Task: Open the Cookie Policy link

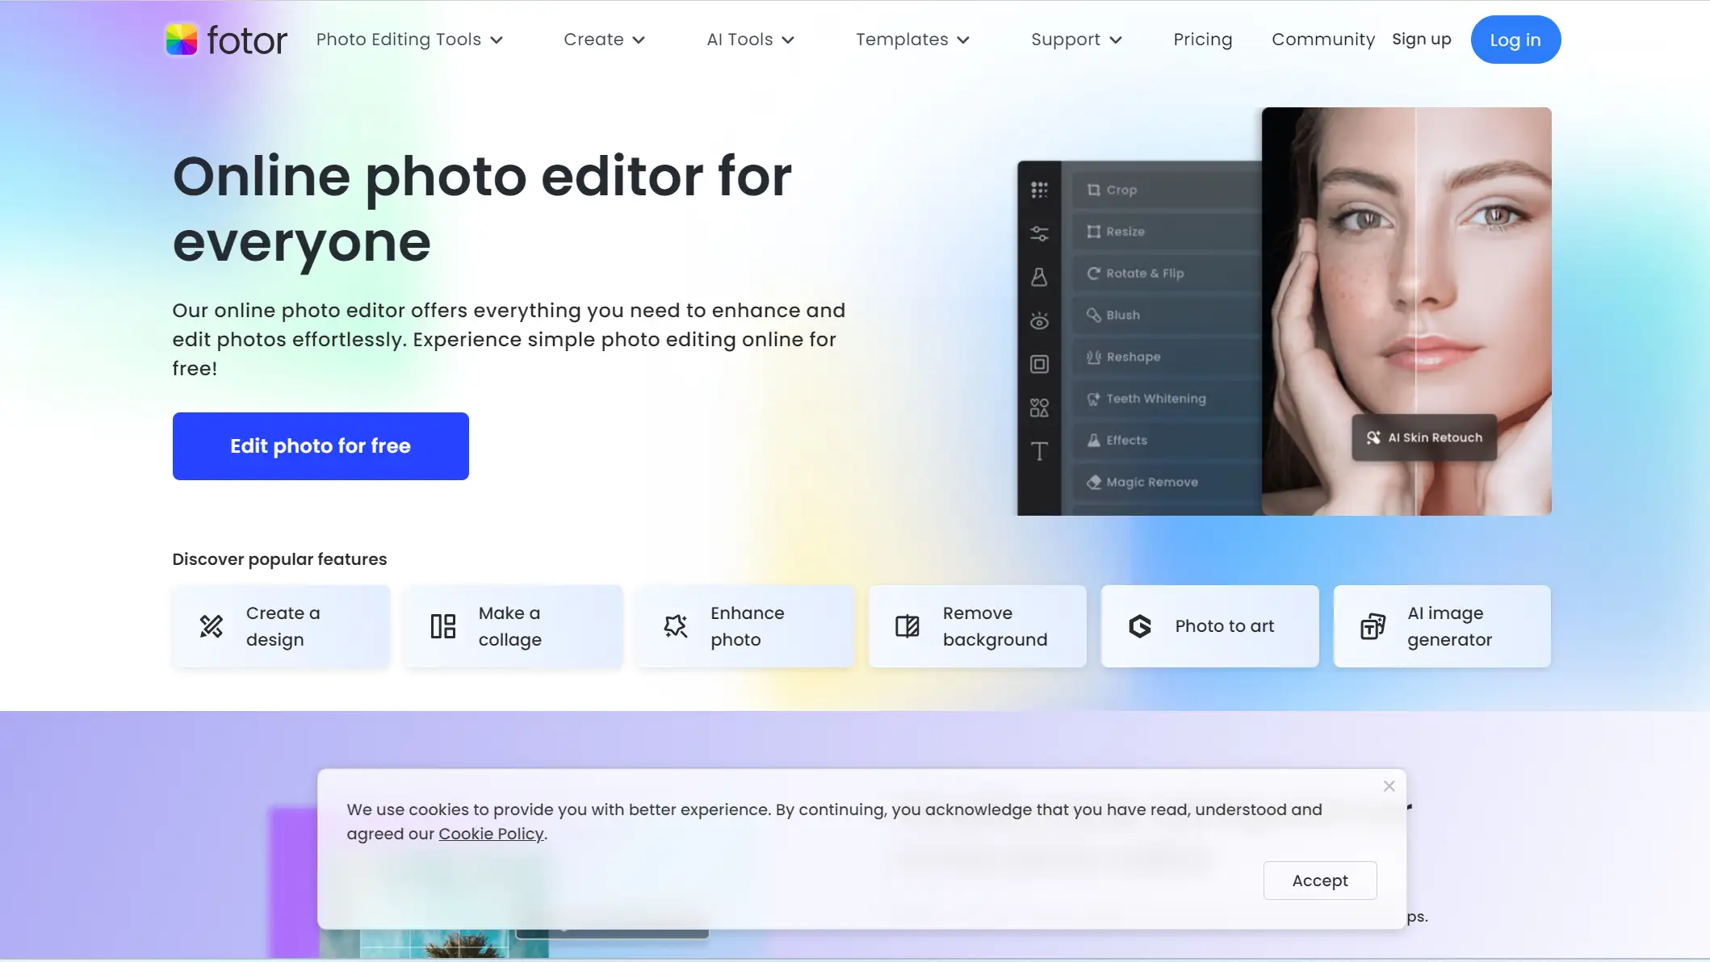Action: pos(491,834)
